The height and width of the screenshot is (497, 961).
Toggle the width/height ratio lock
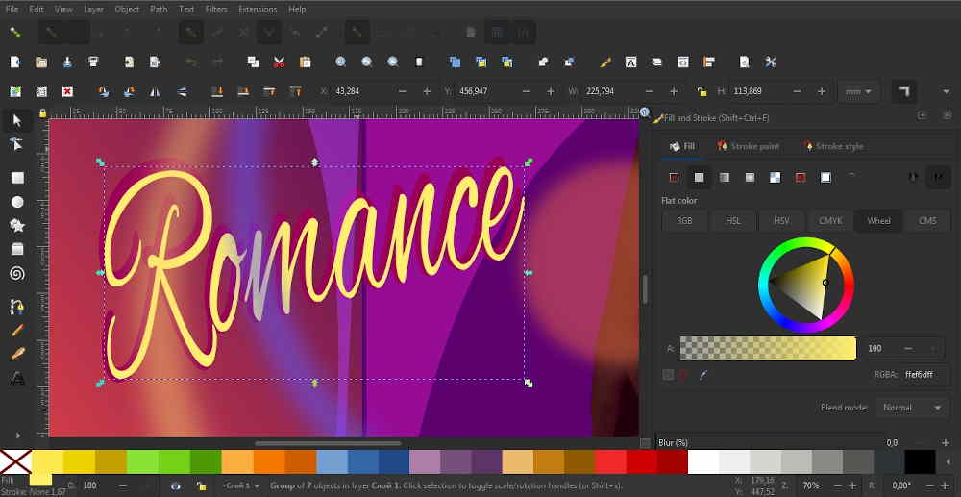(x=702, y=91)
